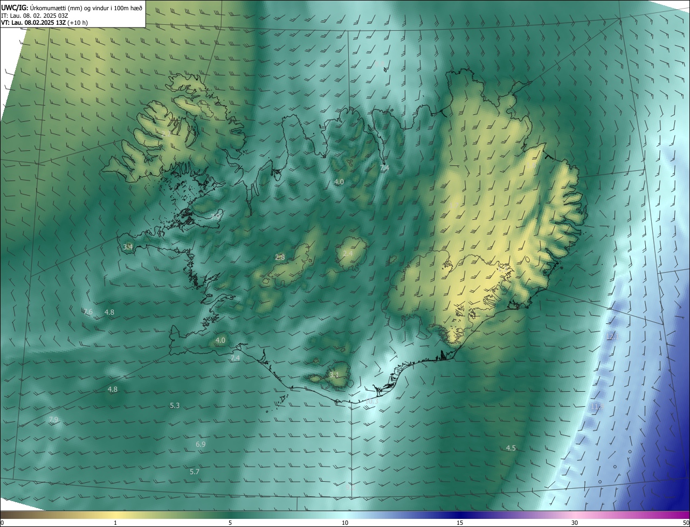Click the '4.5' value label on the map
This screenshot has height=527, width=690.
coord(511,448)
